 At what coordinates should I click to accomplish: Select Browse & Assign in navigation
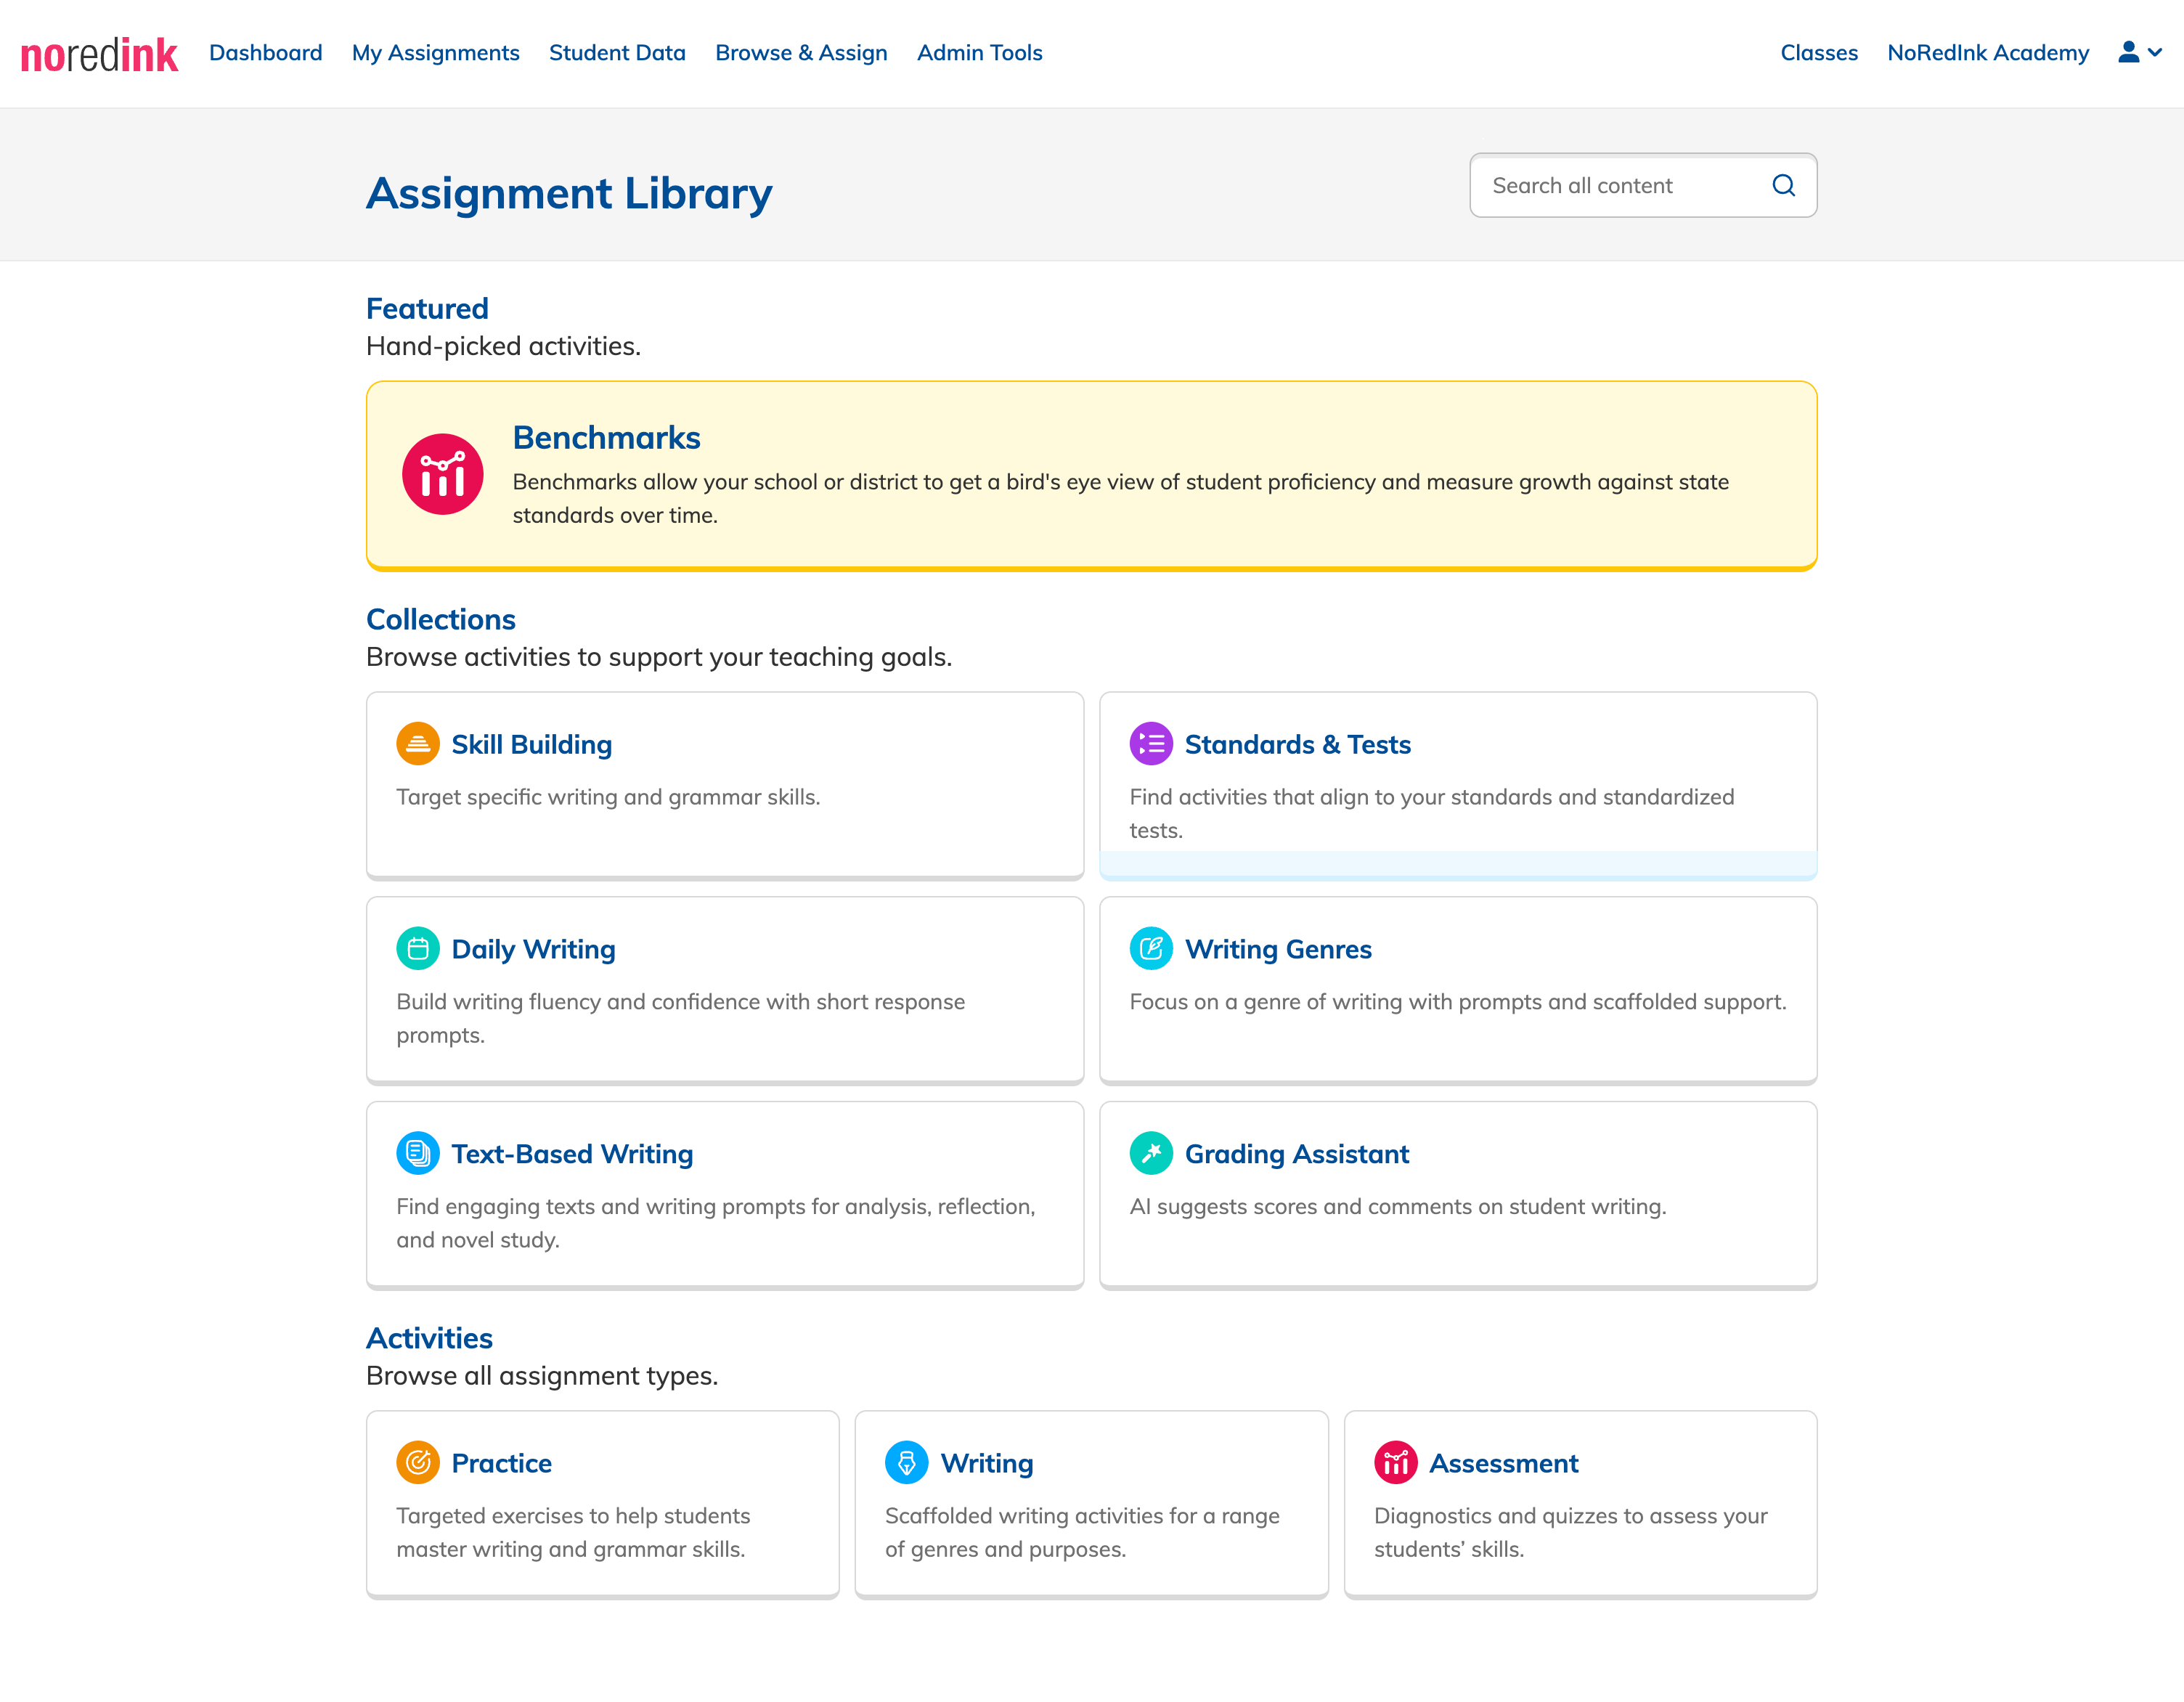[801, 52]
